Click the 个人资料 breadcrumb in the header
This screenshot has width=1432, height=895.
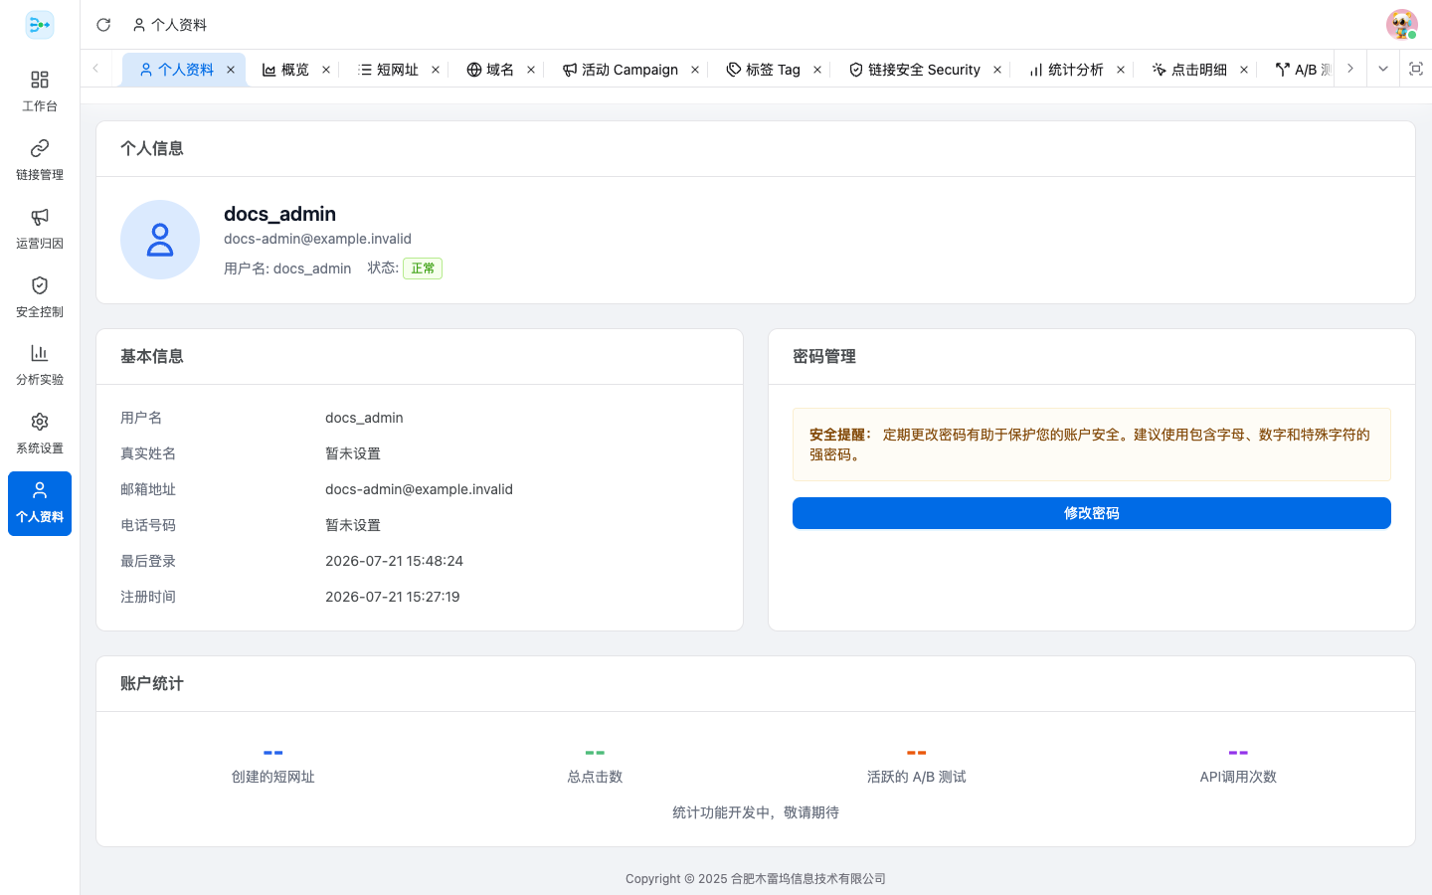point(169,25)
